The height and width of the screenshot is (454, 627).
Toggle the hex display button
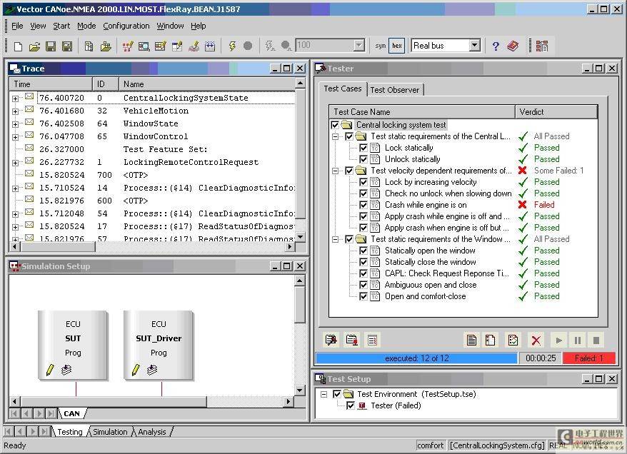pyautogui.click(x=396, y=46)
